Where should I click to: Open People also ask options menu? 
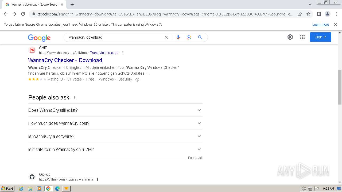[x=75, y=98]
